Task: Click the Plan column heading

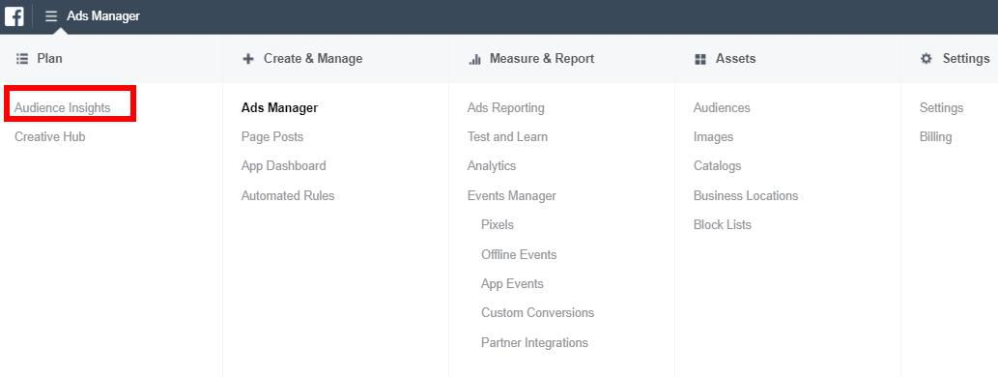Action: [49, 59]
